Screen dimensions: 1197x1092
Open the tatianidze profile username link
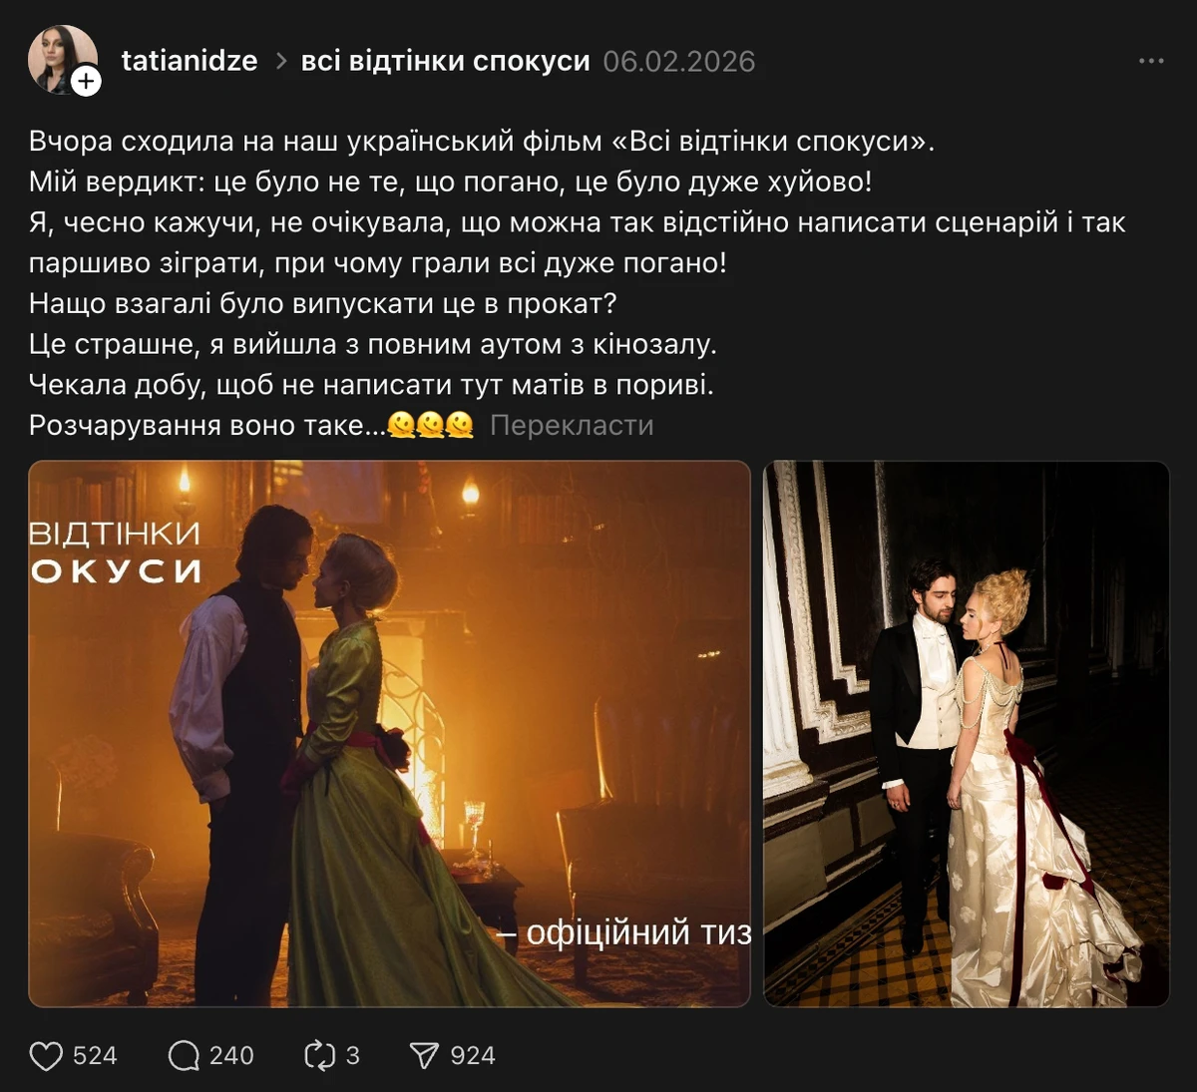190,61
